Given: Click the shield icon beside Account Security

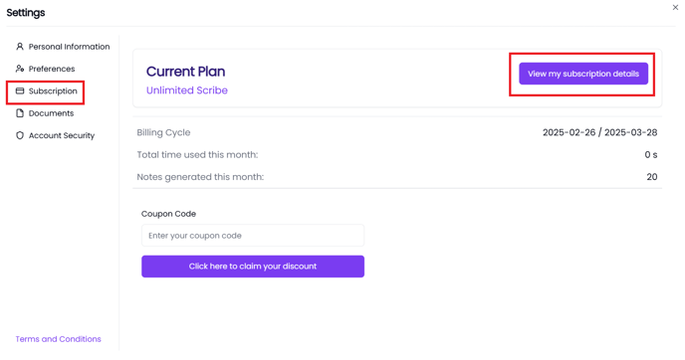Looking at the screenshot, I should (x=20, y=135).
